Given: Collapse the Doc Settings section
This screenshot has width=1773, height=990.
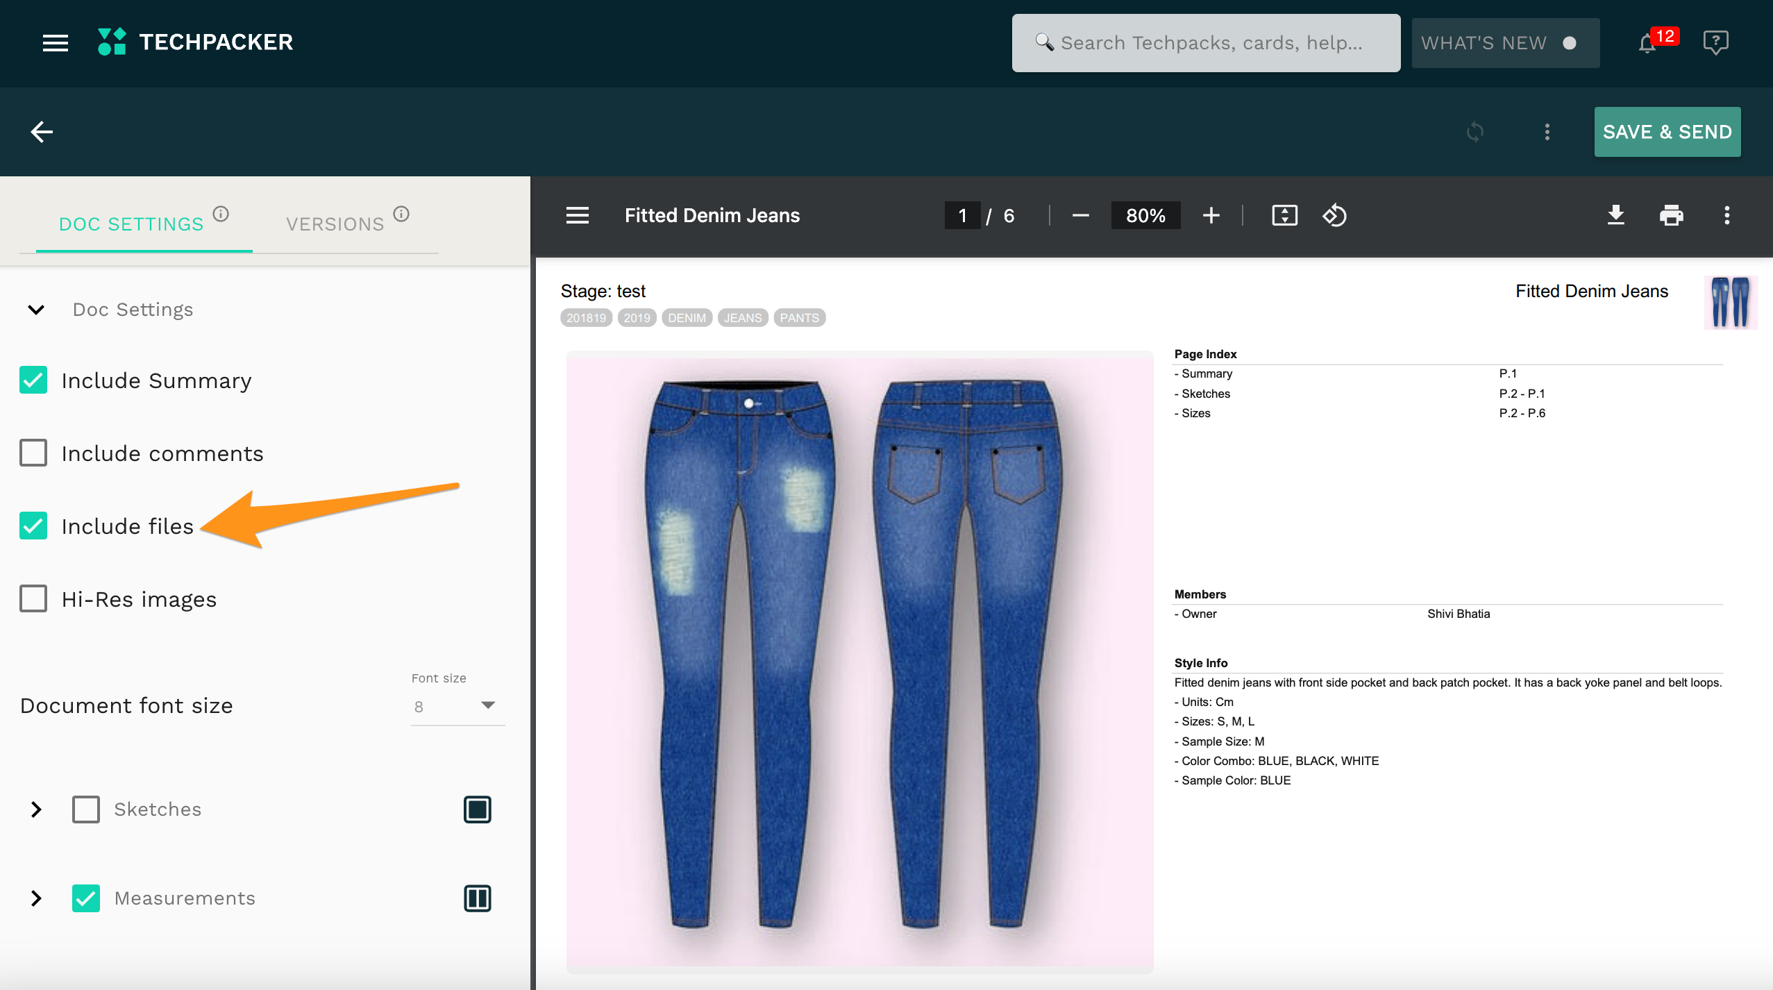Looking at the screenshot, I should [36, 310].
